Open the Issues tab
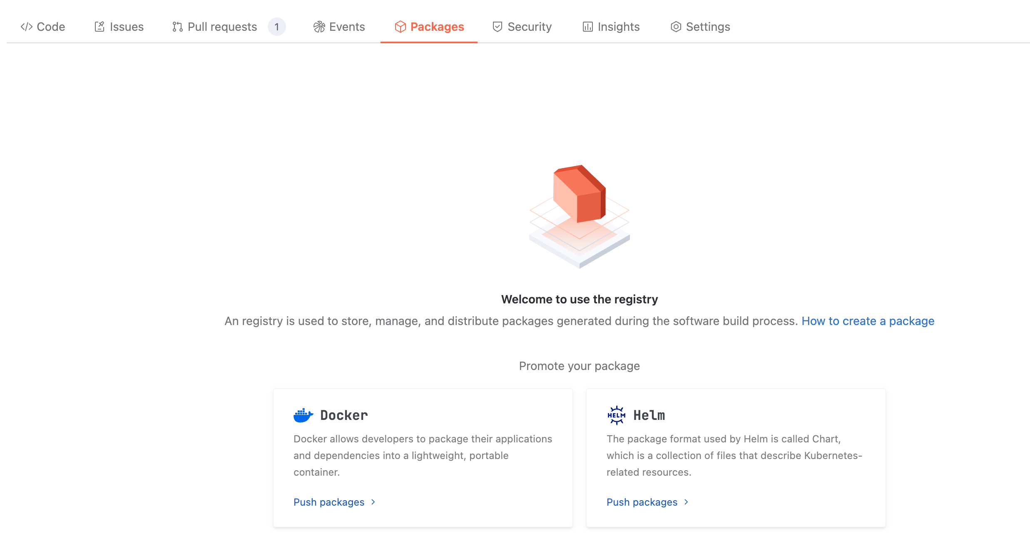This screenshot has width=1030, height=546. 127,27
